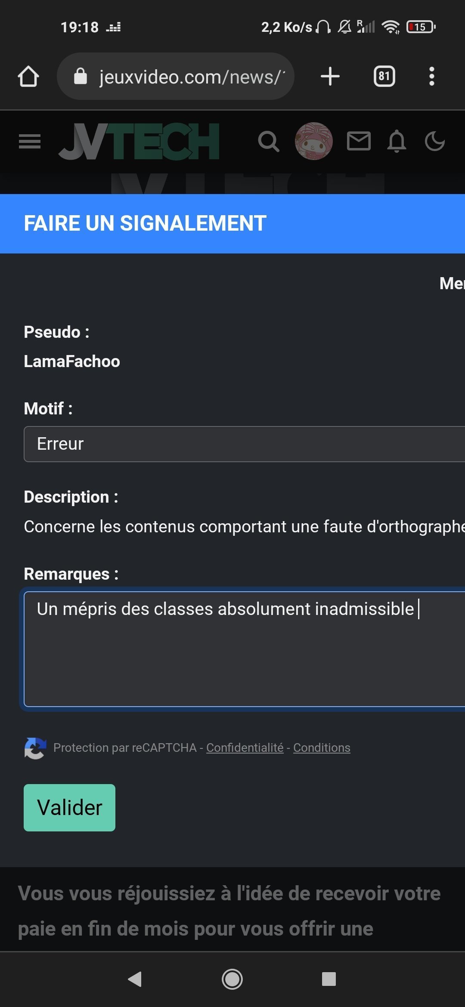
Task: Open a new tab with plus icon
Action: point(330,77)
